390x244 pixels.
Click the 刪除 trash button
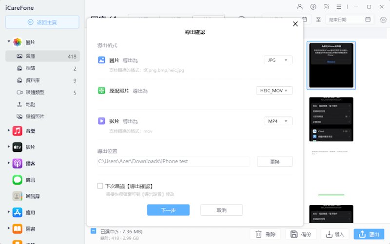pos(265,234)
